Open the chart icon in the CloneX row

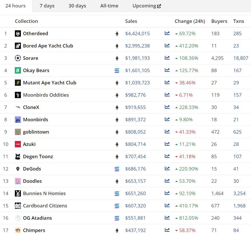(167, 107)
